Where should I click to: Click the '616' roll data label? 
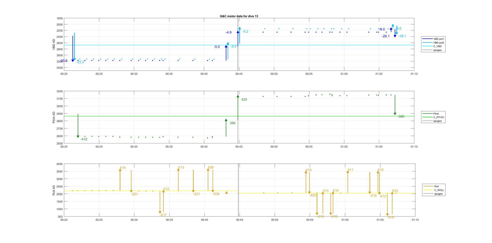pyautogui.click(x=123, y=168)
